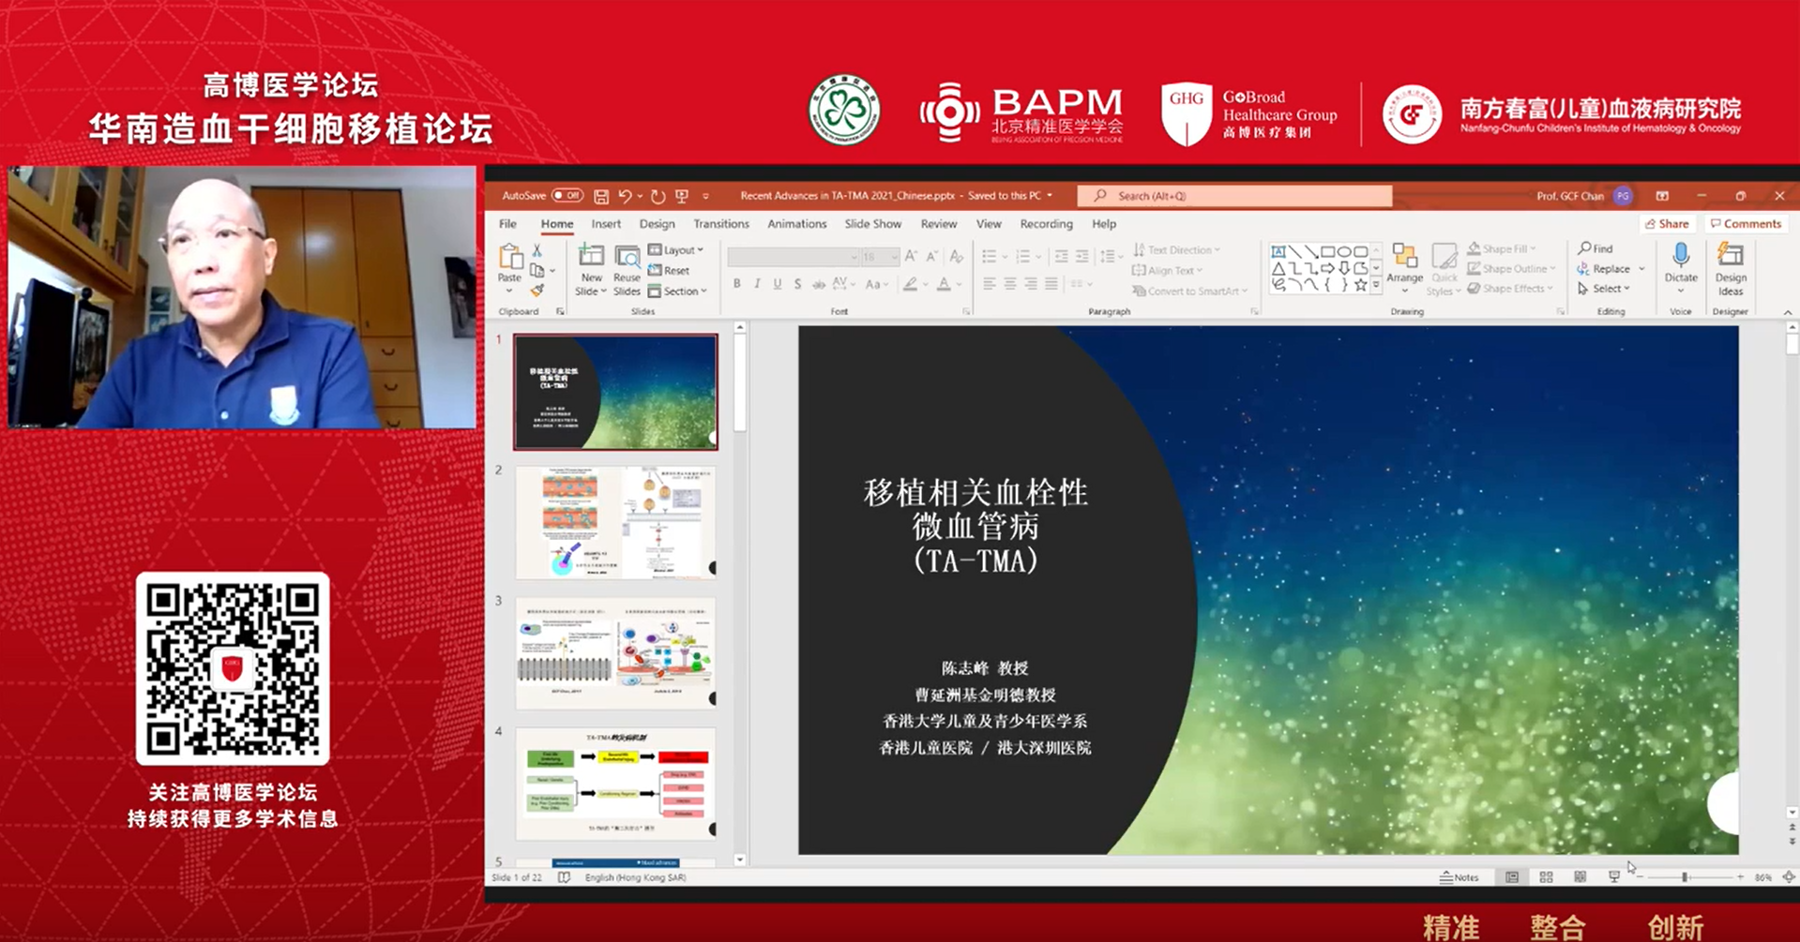Open the File menu tab
This screenshot has height=942, width=1800.
tap(507, 224)
